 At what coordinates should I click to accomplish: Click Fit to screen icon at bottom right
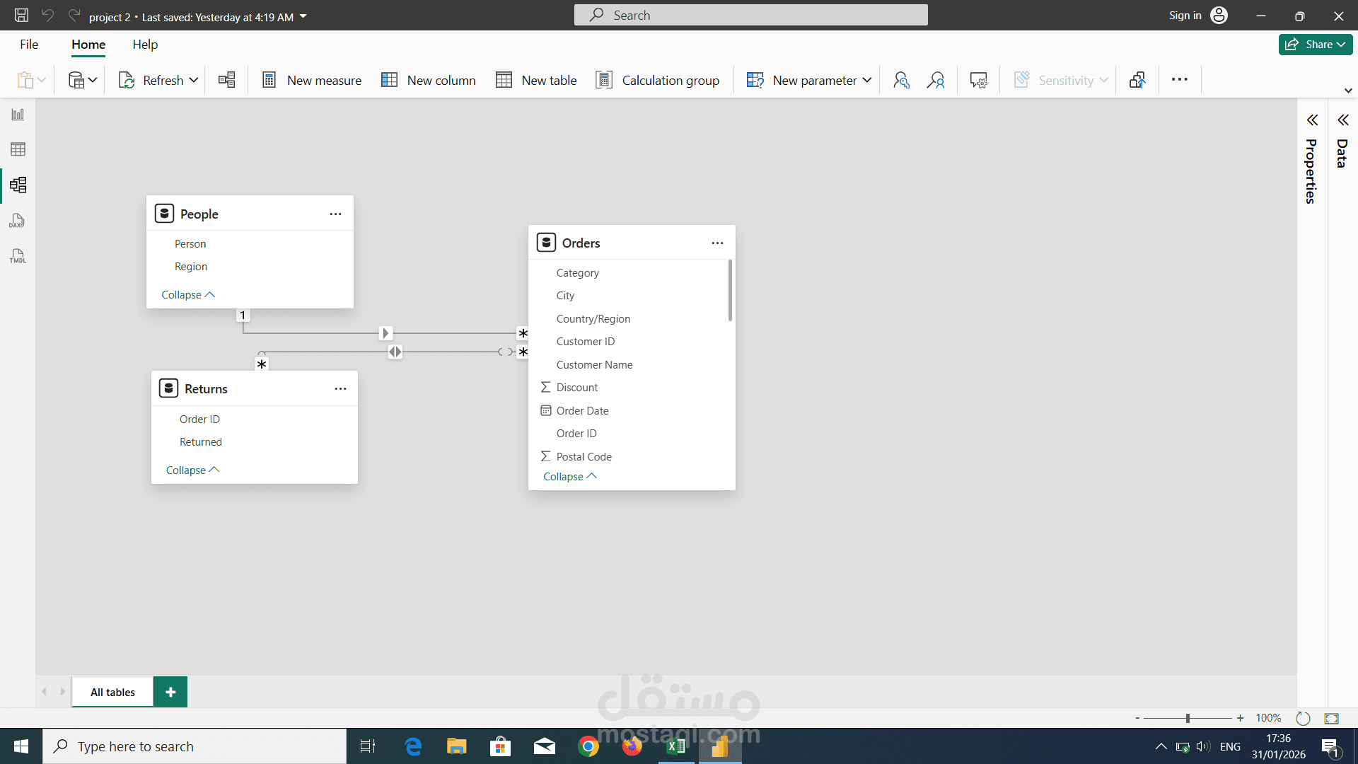(x=1331, y=718)
